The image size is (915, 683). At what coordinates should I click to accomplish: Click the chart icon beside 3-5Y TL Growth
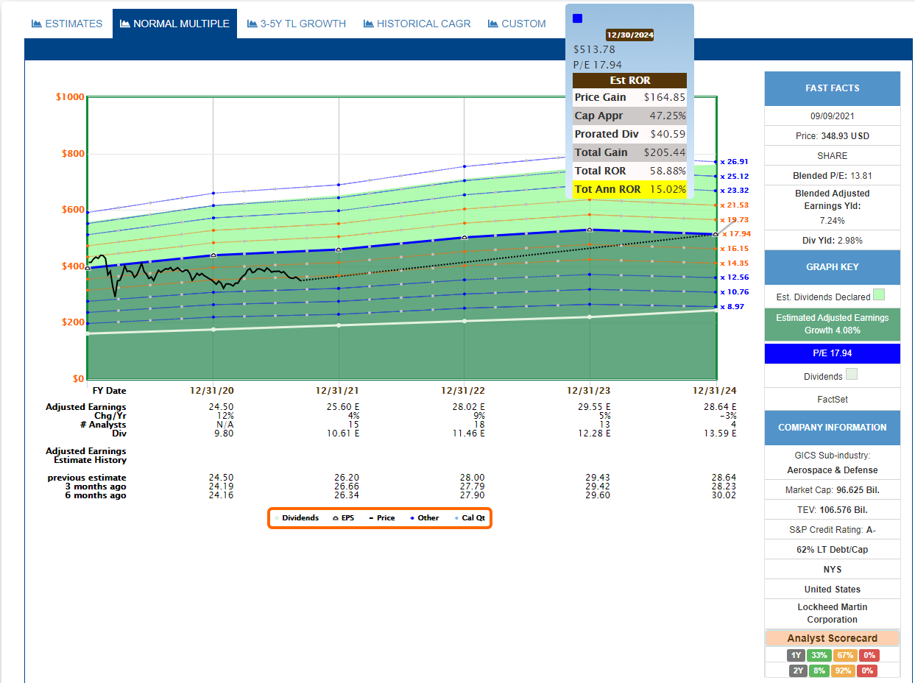pyautogui.click(x=252, y=24)
